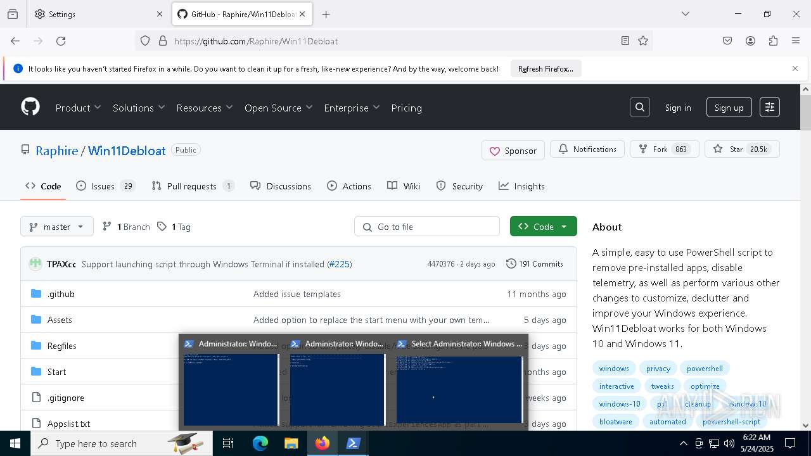Image resolution: width=811 pixels, height=456 pixels.
Task: Click the Notifications button
Action: pyautogui.click(x=587, y=149)
